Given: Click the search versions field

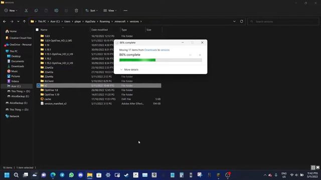Looking at the screenshot, I should point(283,21).
